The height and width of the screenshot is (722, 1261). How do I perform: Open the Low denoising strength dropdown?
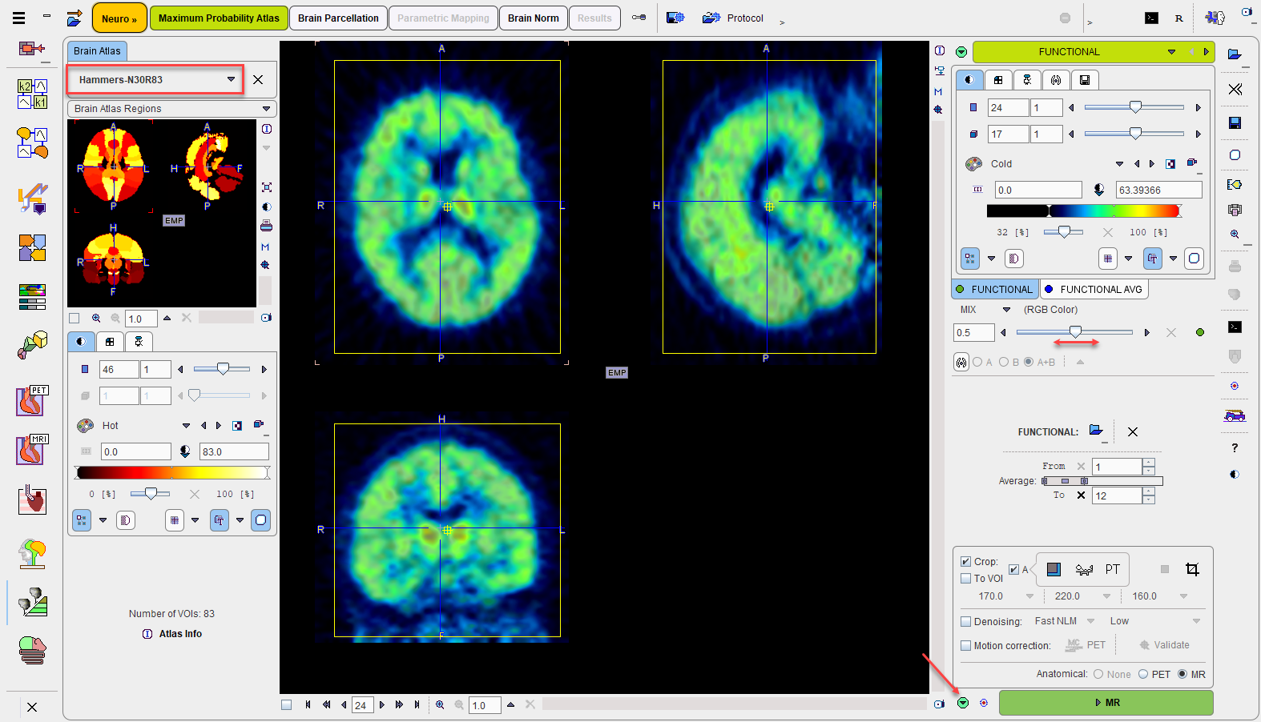coord(1196,621)
